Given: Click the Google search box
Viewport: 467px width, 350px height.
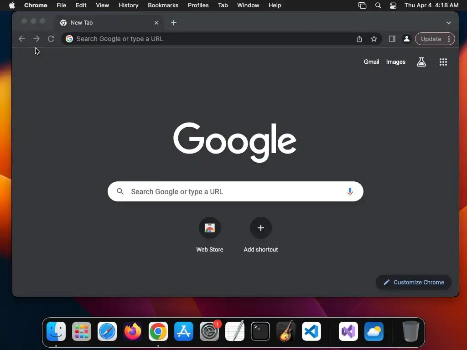Looking at the screenshot, I should [x=235, y=191].
